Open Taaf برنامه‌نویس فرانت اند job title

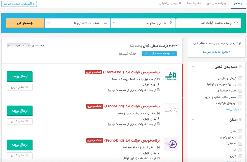pyautogui.click(x=131, y=72)
